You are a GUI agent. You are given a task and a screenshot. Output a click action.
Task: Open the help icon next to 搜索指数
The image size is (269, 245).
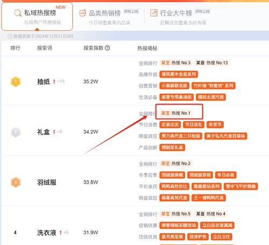(x=107, y=48)
